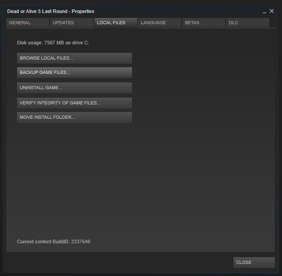Click empty tab strip right of DLC
Image resolution: width=282 pixels, height=276 pixels.
pos(272,23)
